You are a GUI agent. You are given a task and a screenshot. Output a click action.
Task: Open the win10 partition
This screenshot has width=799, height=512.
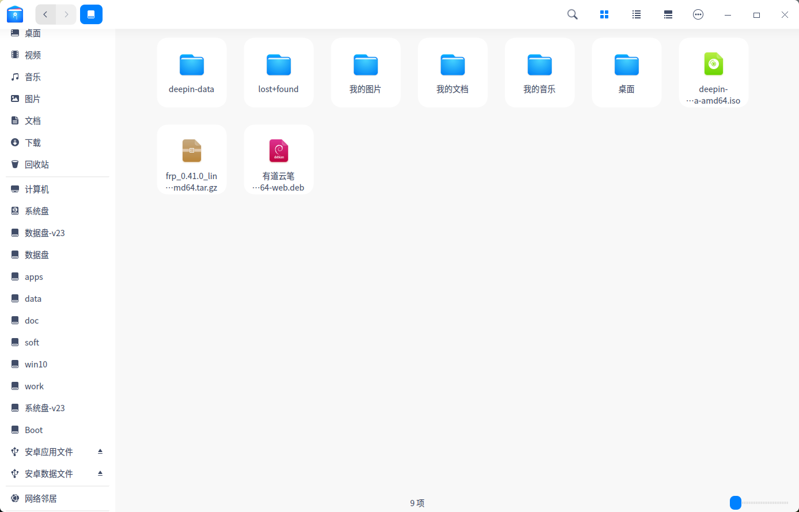58,365
